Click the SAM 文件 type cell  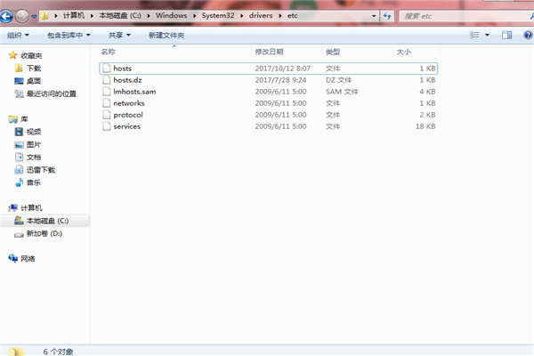[x=342, y=92]
